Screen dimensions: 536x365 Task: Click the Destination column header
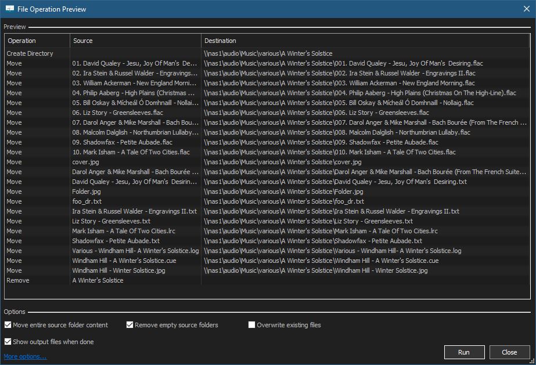[365, 41]
